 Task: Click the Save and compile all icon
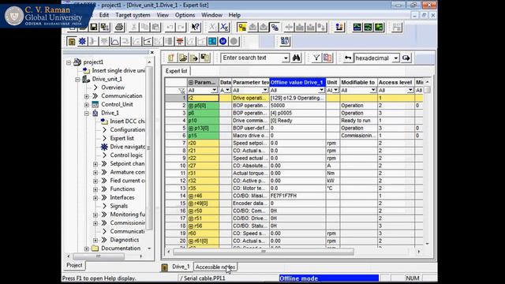coord(104,27)
